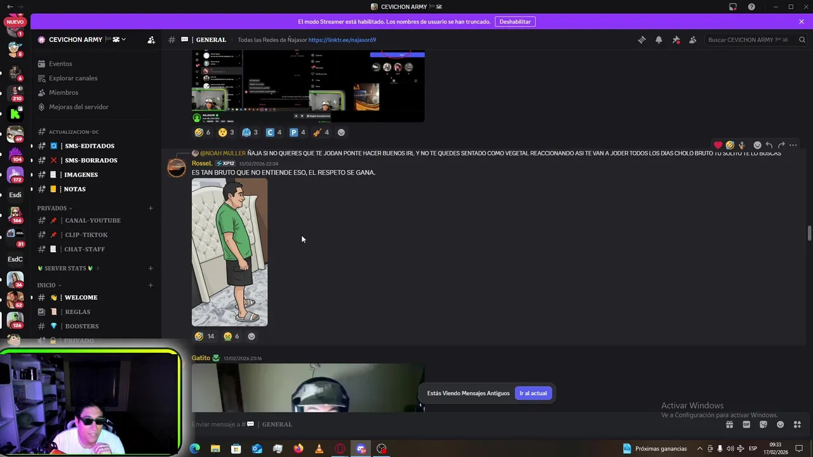Image resolution: width=813 pixels, height=457 pixels.
Task: Collapse the INICIO category
Action: pos(50,286)
